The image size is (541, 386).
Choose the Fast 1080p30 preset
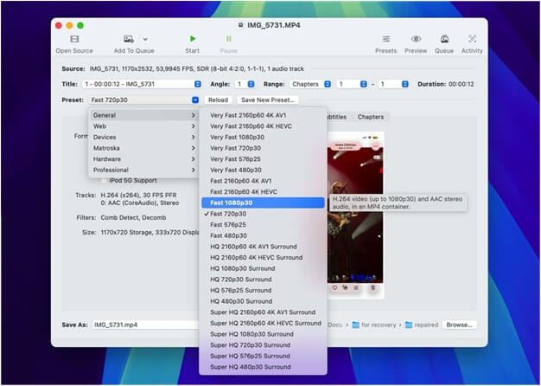click(x=231, y=202)
